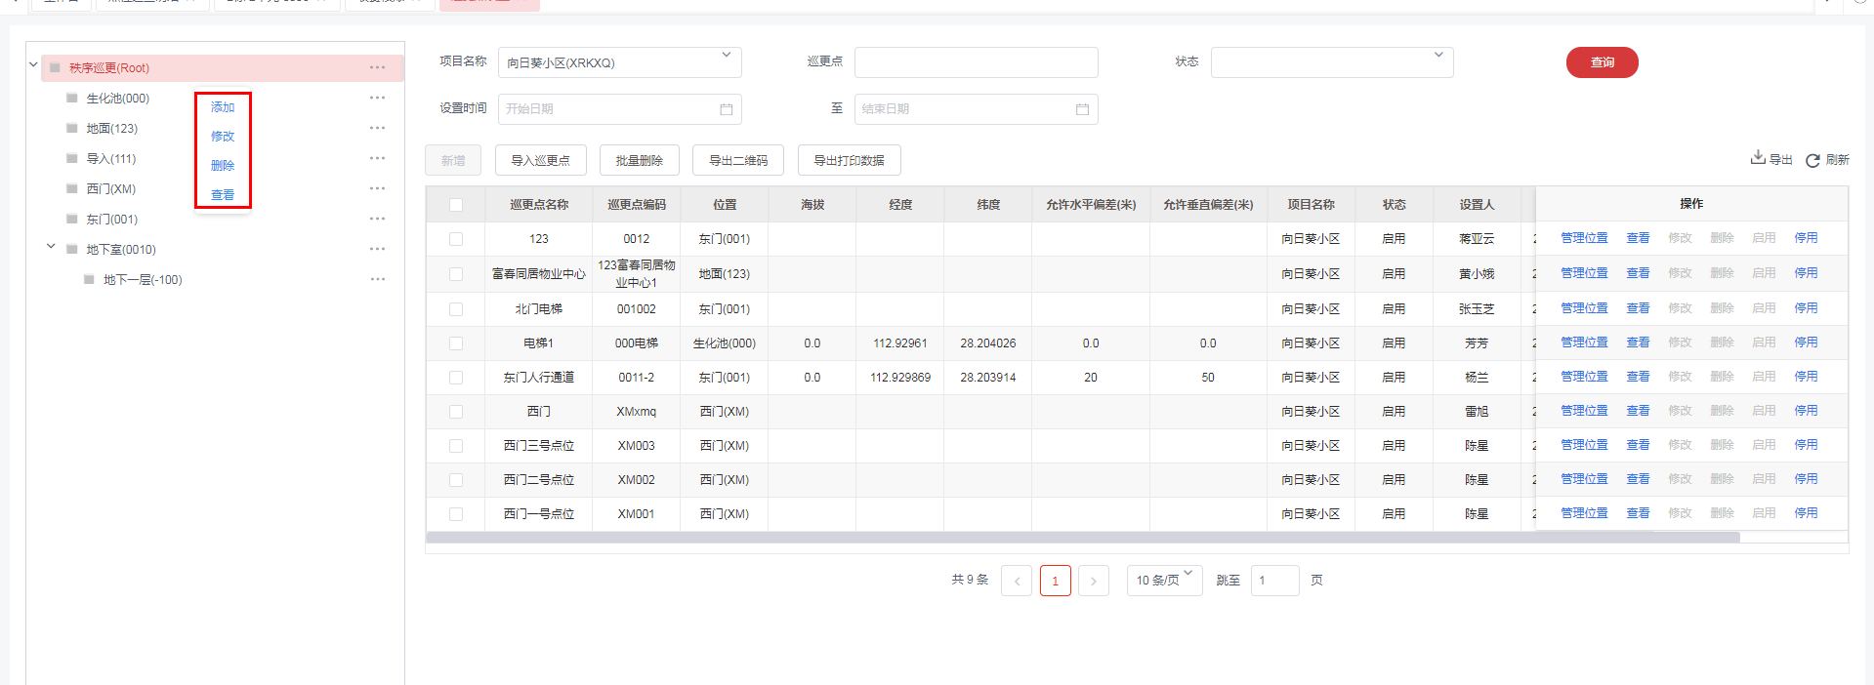
Task: Click the 导出二维码 button
Action: [737, 160]
